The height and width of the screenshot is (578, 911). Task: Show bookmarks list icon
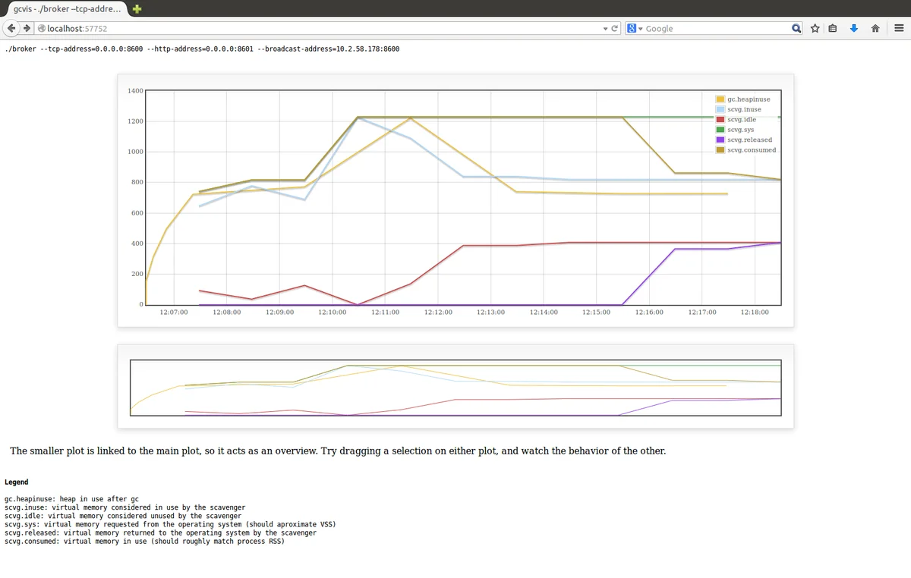pos(833,29)
